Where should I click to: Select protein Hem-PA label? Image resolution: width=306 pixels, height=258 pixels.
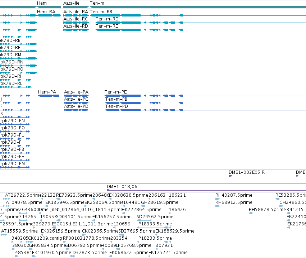tap(47, 92)
